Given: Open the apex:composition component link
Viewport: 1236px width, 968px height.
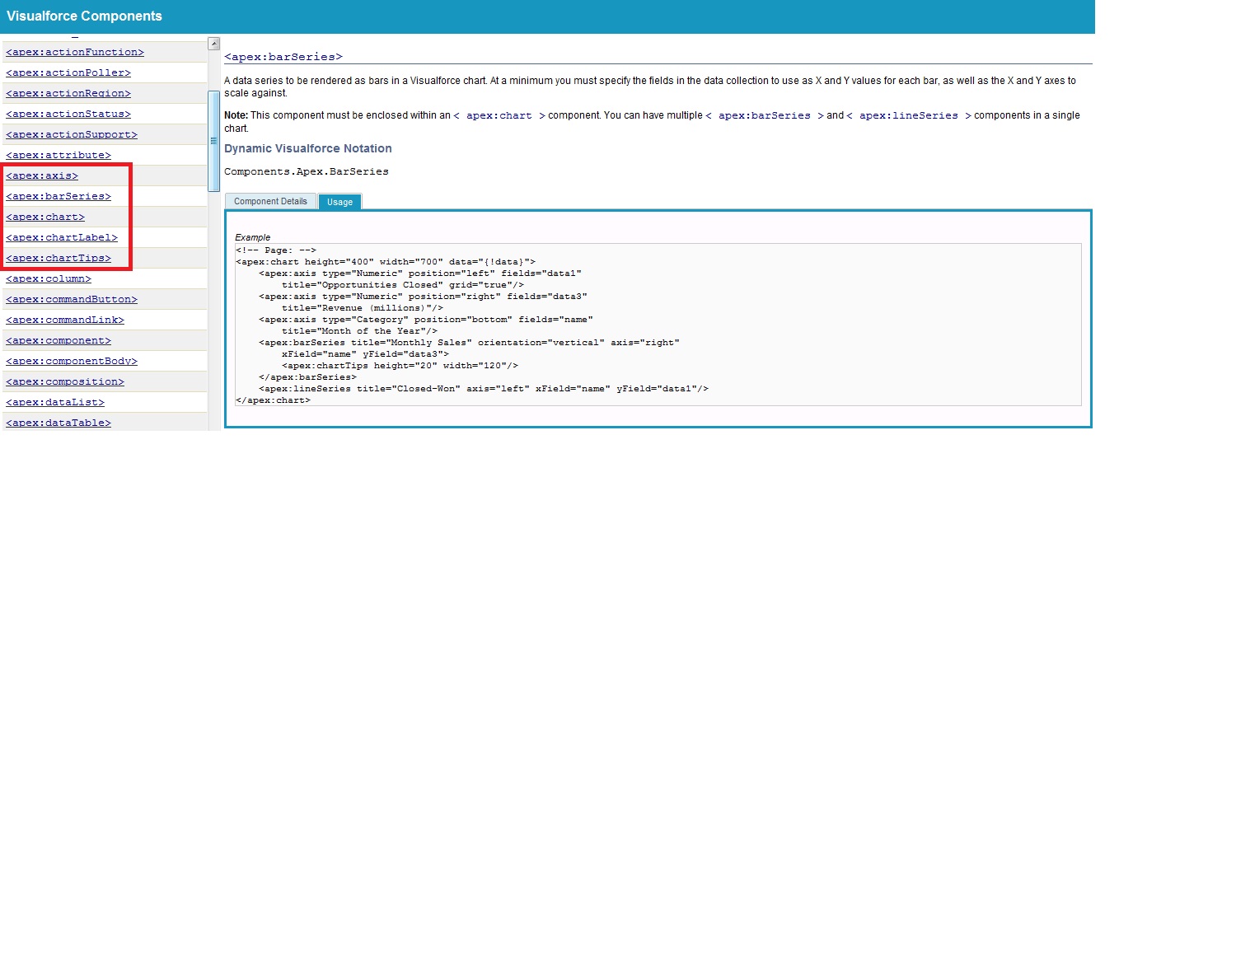Looking at the screenshot, I should pyautogui.click(x=65, y=381).
